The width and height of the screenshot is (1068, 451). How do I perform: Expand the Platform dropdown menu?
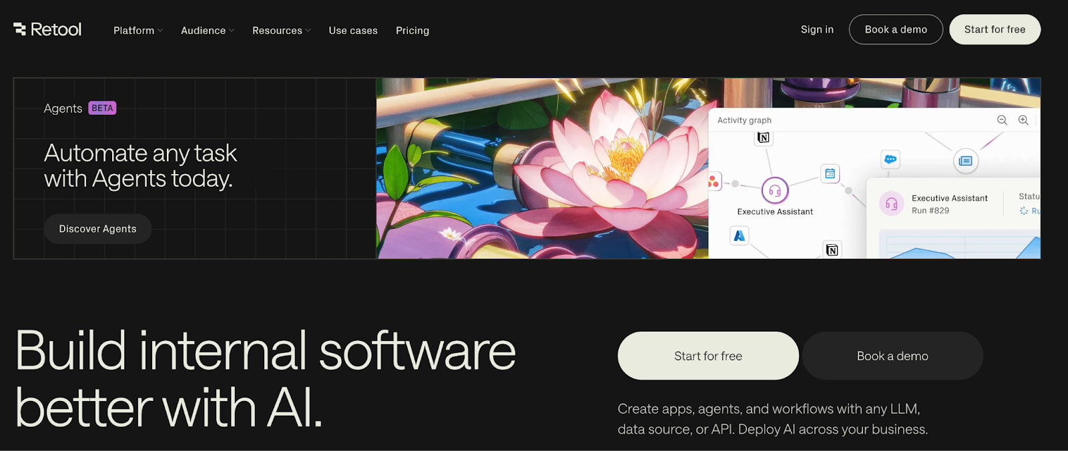pos(138,31)
